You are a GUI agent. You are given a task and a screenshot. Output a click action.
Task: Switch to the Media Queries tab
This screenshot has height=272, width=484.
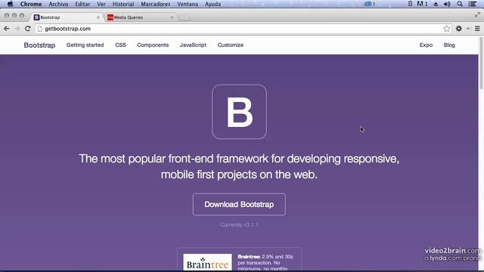pyautogui.click(x=141, y=17)
